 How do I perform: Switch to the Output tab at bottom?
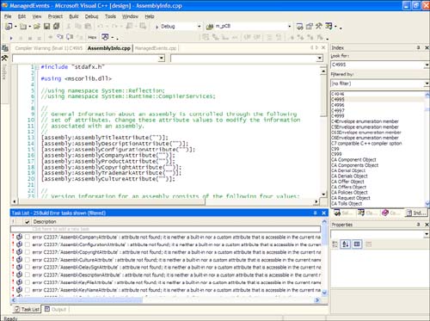click(x=56, y=309)
